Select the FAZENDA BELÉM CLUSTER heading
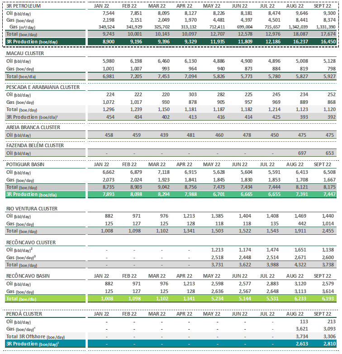This screenshot has width=342, height=354. [35, 145]
